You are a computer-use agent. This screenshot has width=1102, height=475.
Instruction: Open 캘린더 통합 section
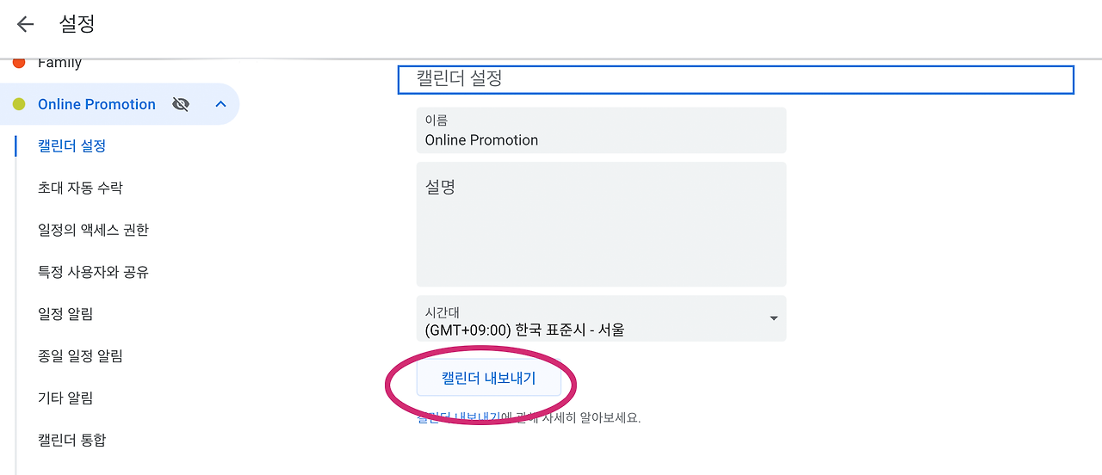click(72, 441)
